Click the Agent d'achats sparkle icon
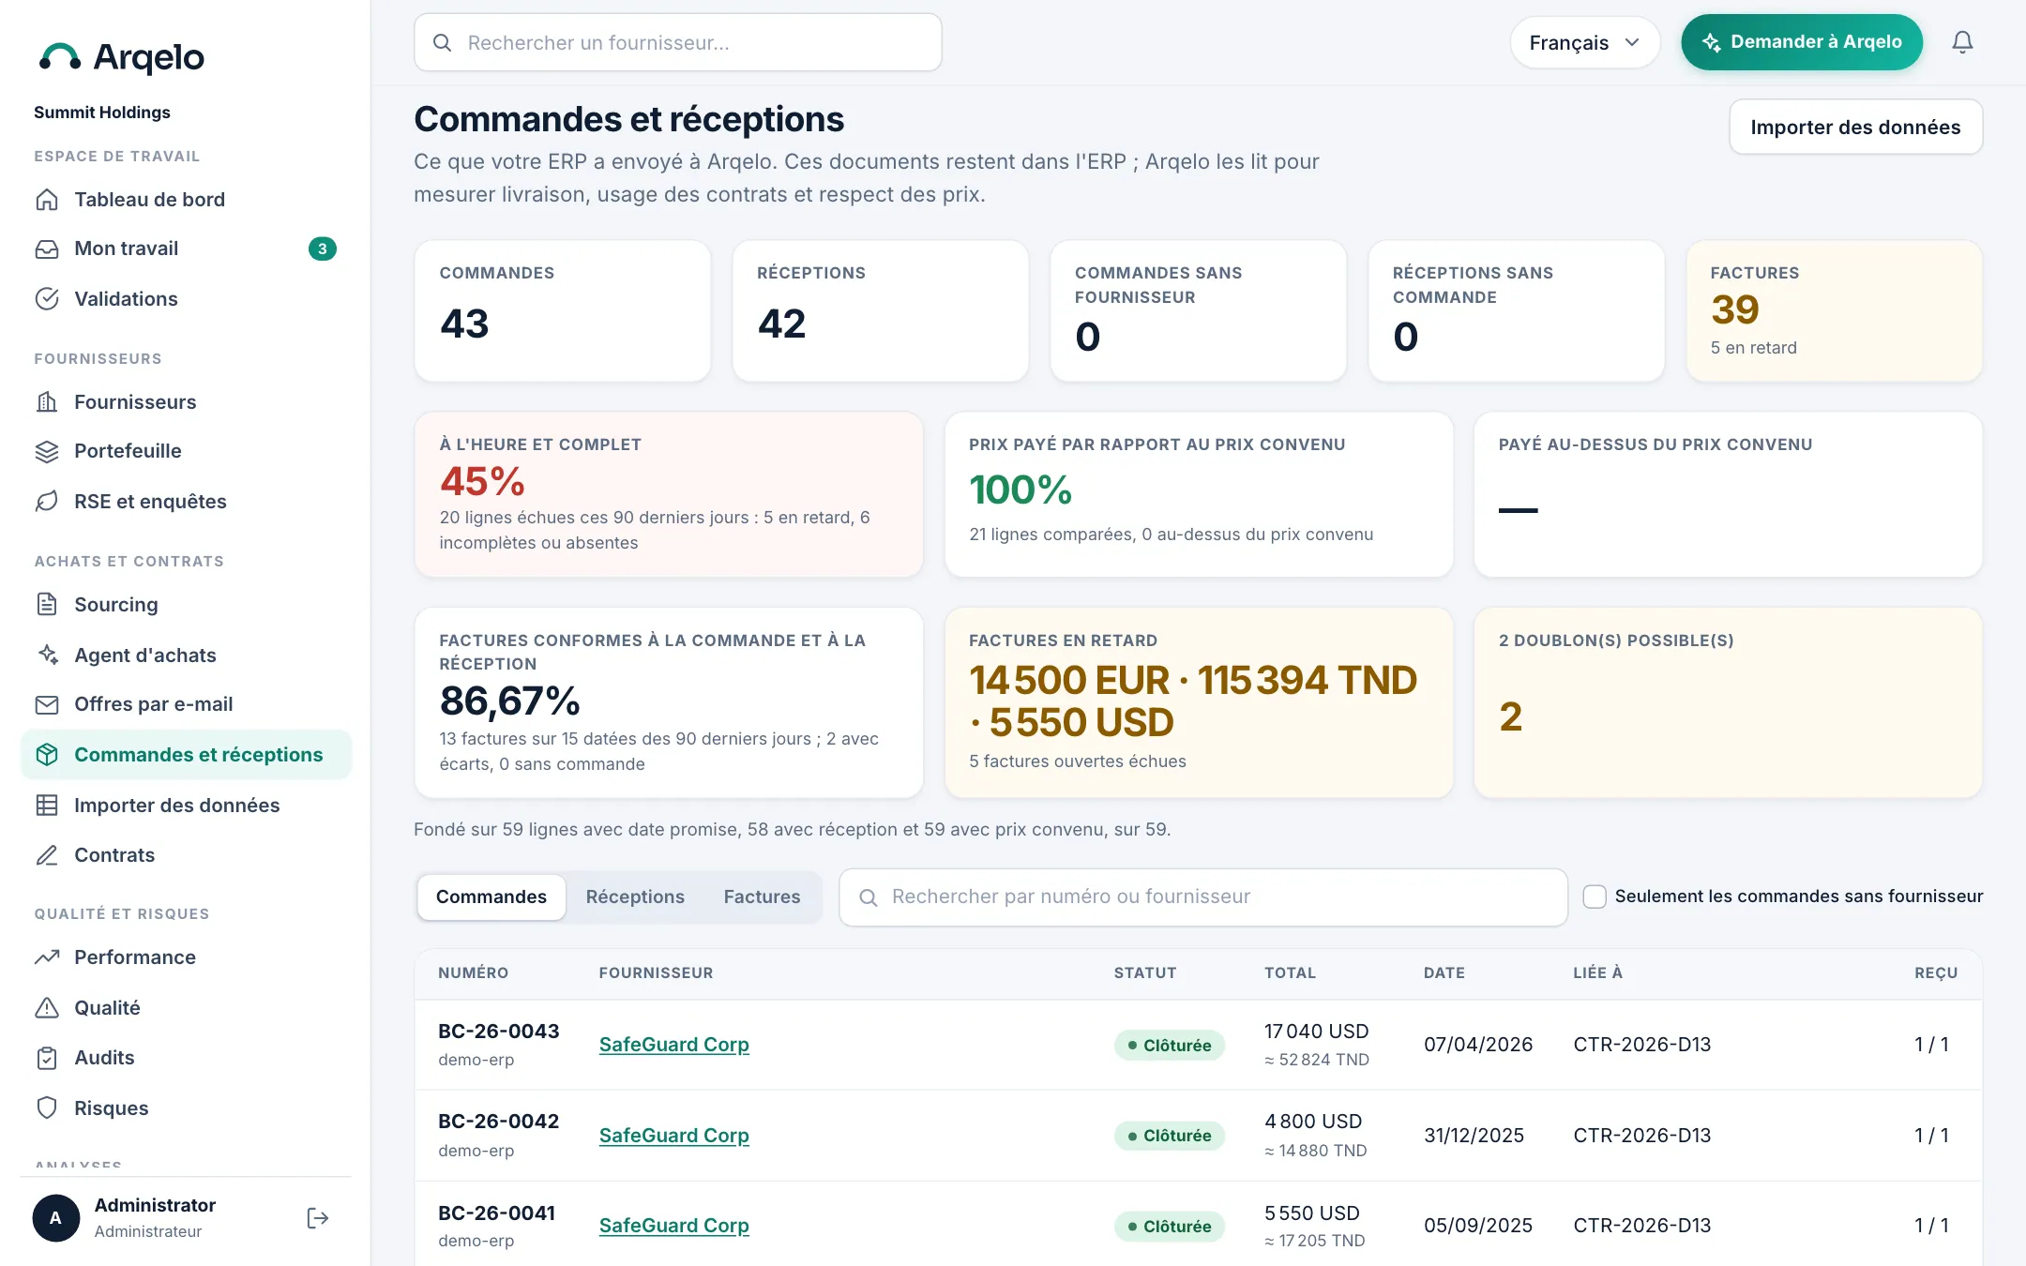 (47, 656)
